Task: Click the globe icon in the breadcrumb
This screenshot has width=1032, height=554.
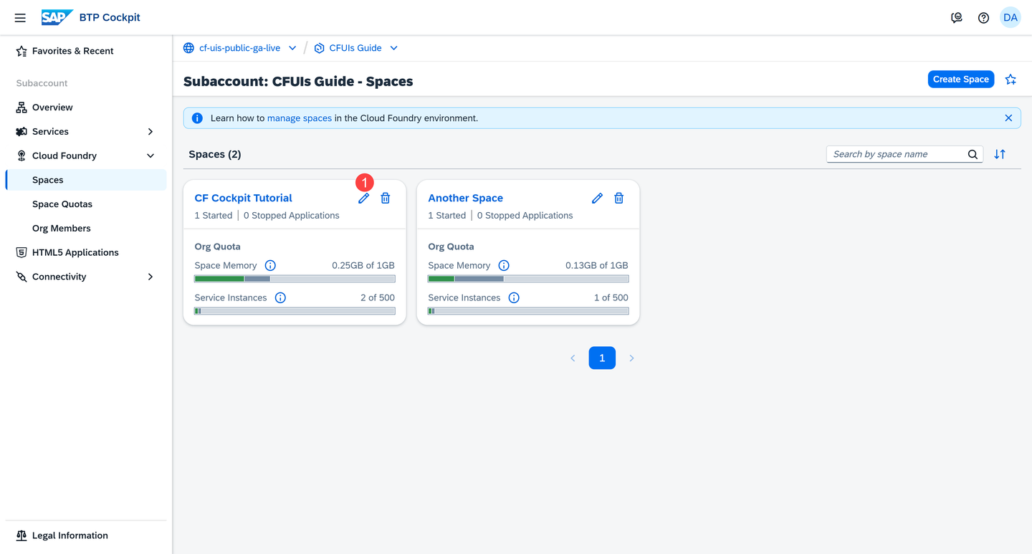Action: pyautogui.click(x=188, y=48)
